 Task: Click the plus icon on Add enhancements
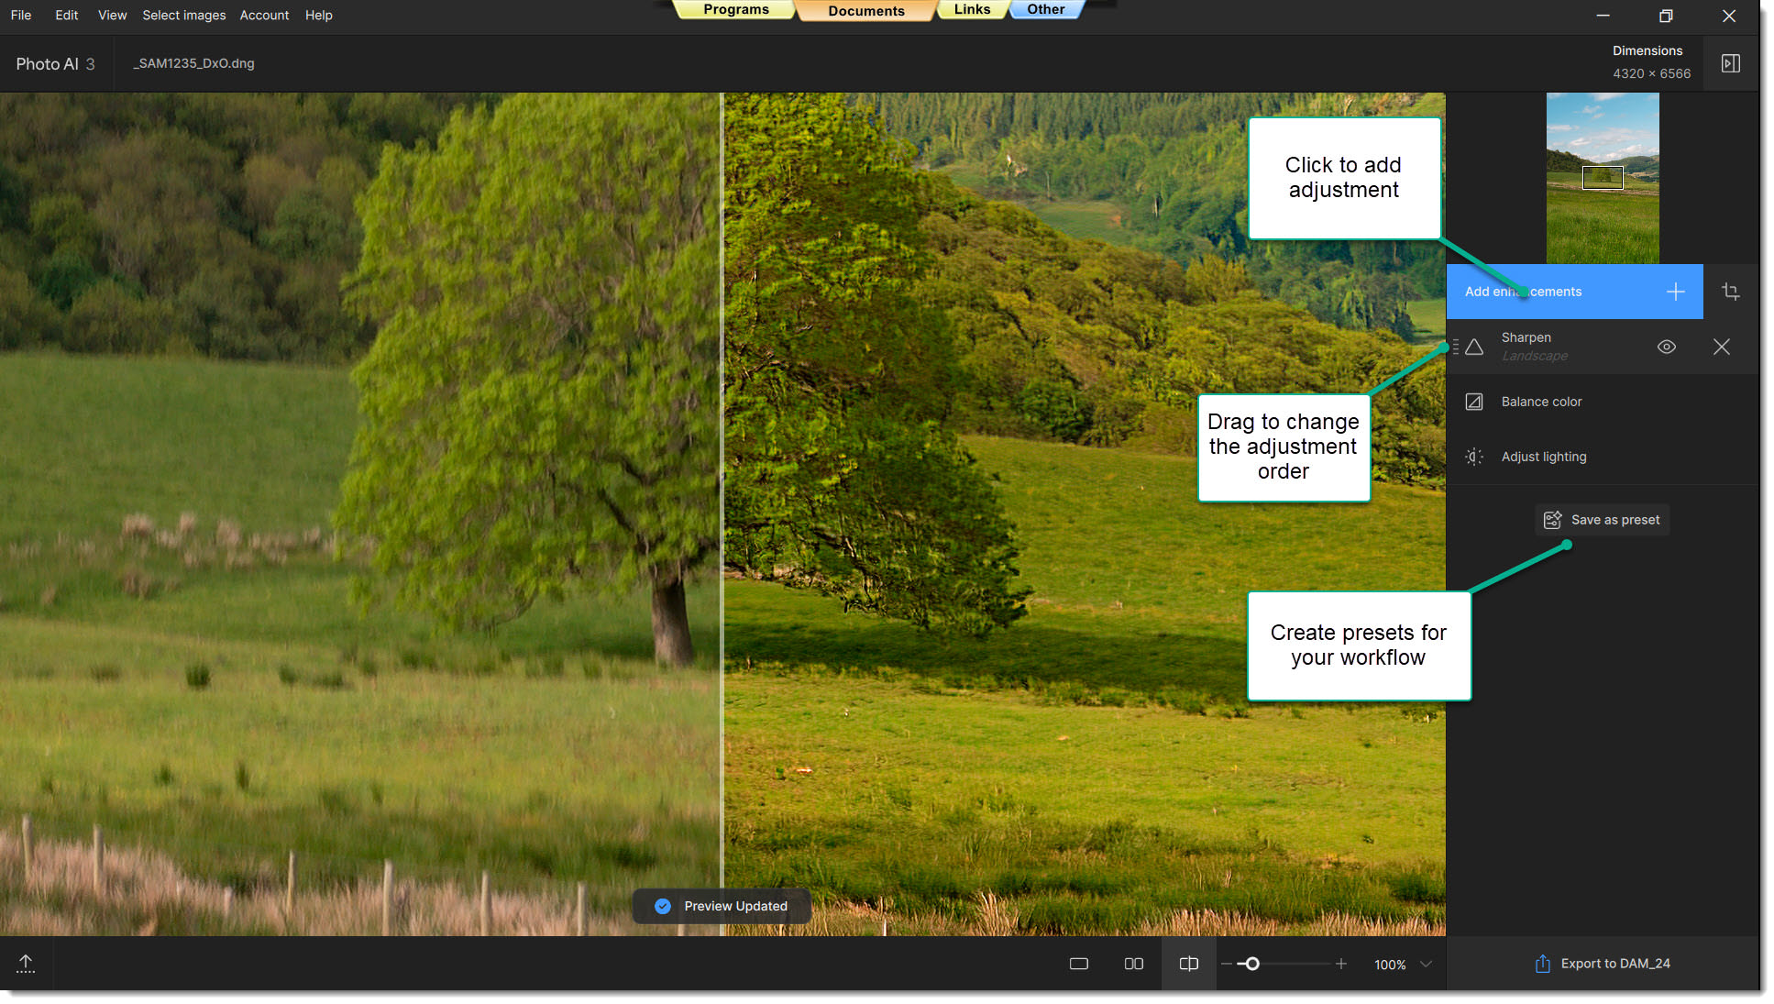point(1675,292)
